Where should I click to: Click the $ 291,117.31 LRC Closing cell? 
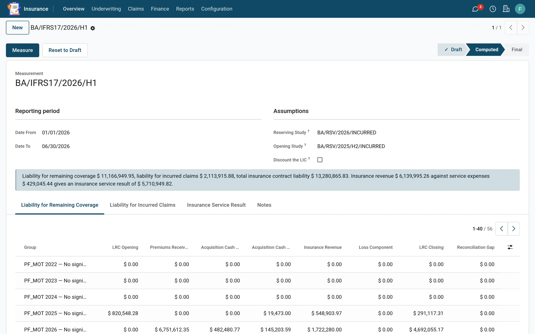[x=428, y=313]
